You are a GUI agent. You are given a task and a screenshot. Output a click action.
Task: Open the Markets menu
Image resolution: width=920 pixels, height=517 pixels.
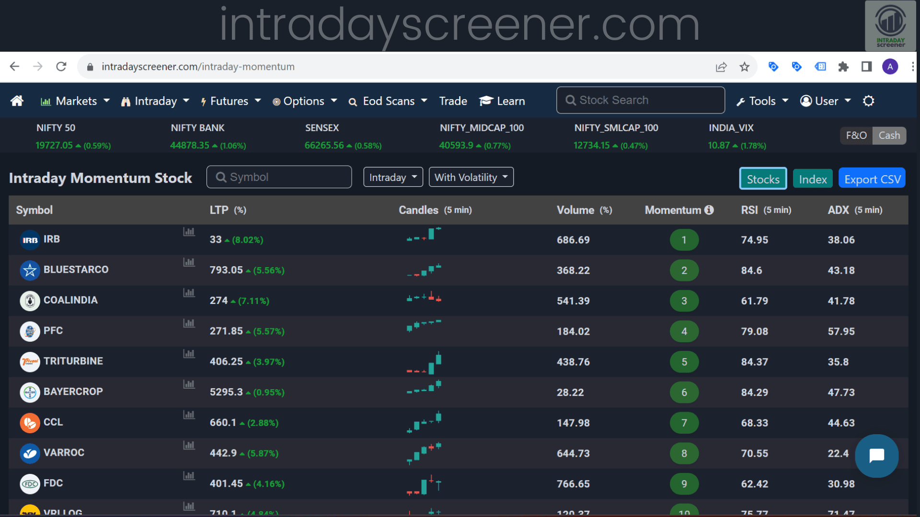coord(75,101)
